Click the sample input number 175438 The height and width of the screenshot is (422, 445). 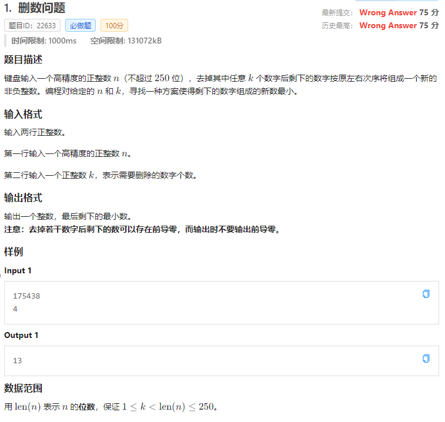(x=26, y=296)
